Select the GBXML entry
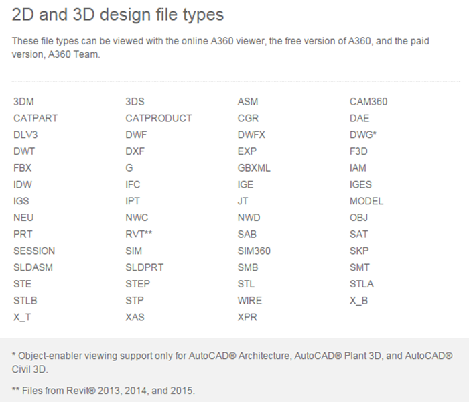 click(x=254, y=167)
